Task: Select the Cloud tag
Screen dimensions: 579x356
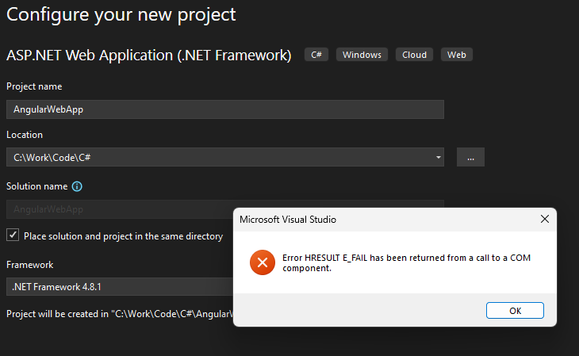Action: tap(414, 55)
